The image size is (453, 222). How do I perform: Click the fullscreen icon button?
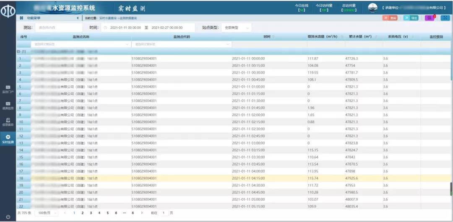click(x=445, y=18)
